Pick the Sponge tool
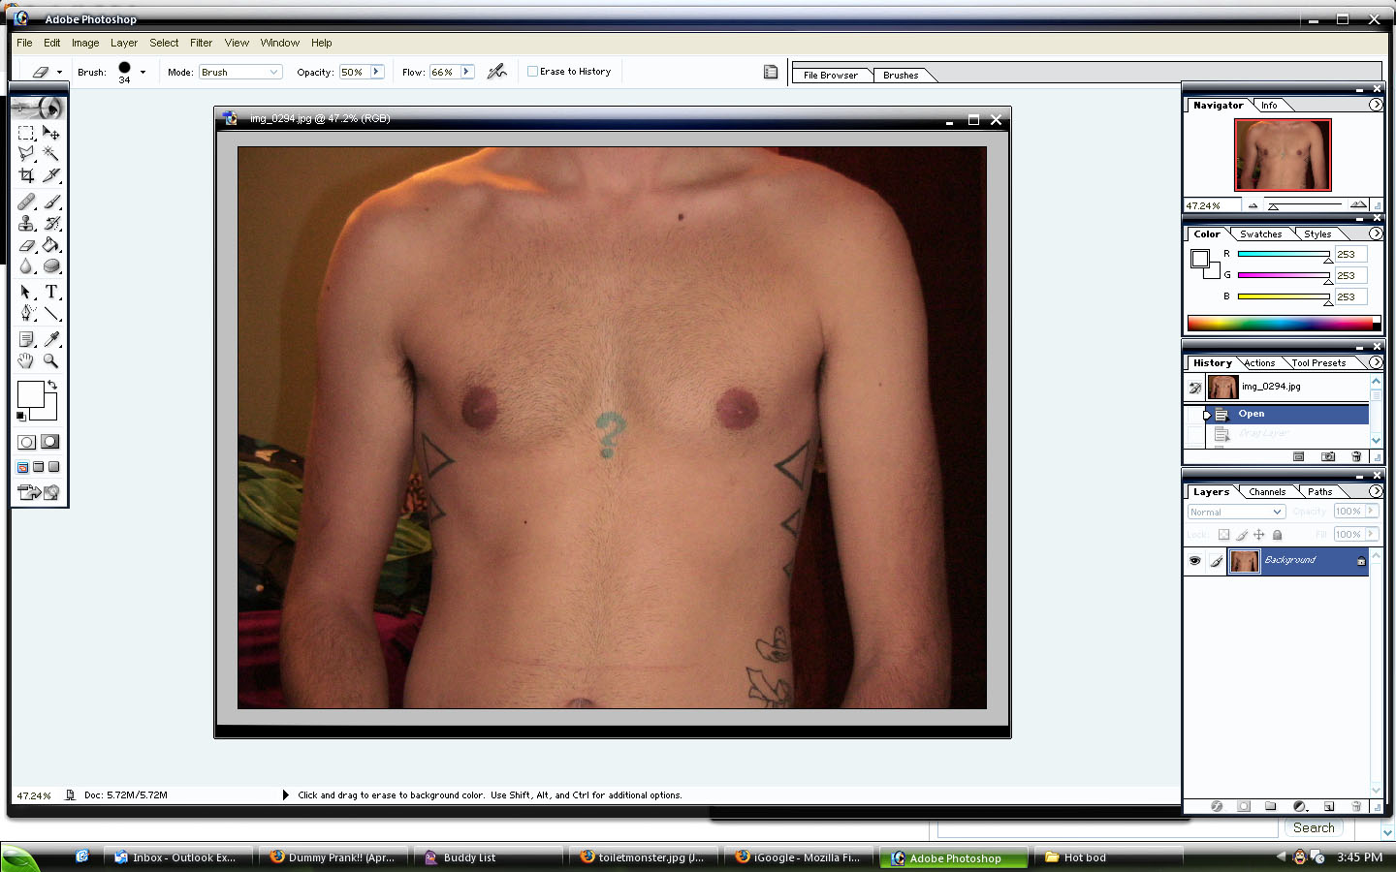The width and height of the screenshot is (1396, 872). pos(51,266)
